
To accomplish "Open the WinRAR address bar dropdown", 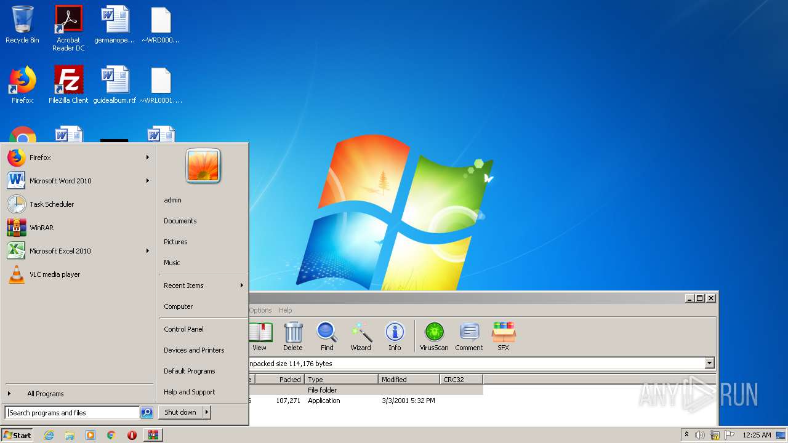I will (x=709, y=364).
